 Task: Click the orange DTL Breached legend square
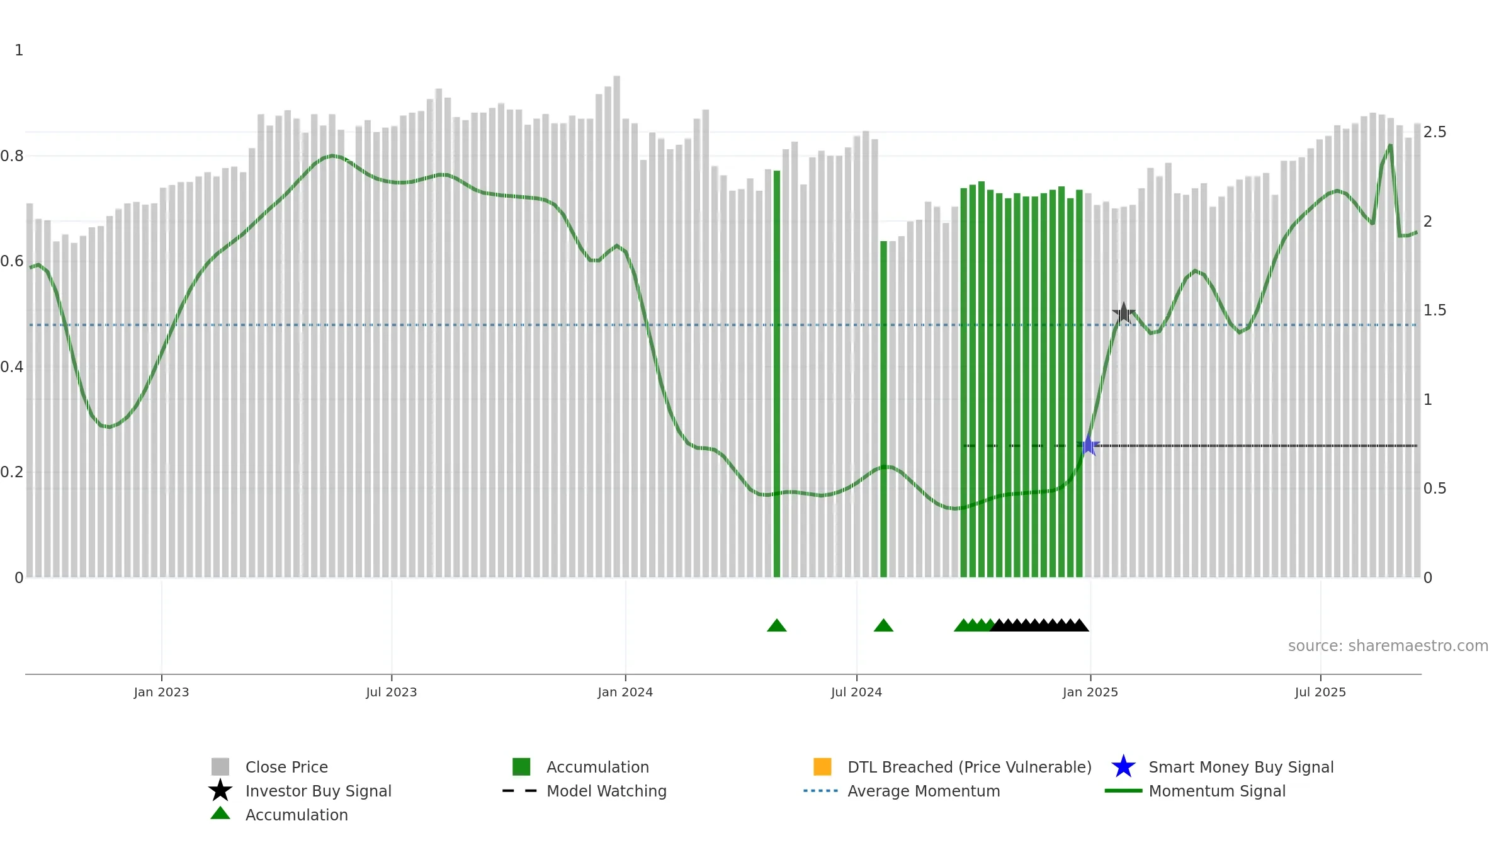tap(822, 766)
